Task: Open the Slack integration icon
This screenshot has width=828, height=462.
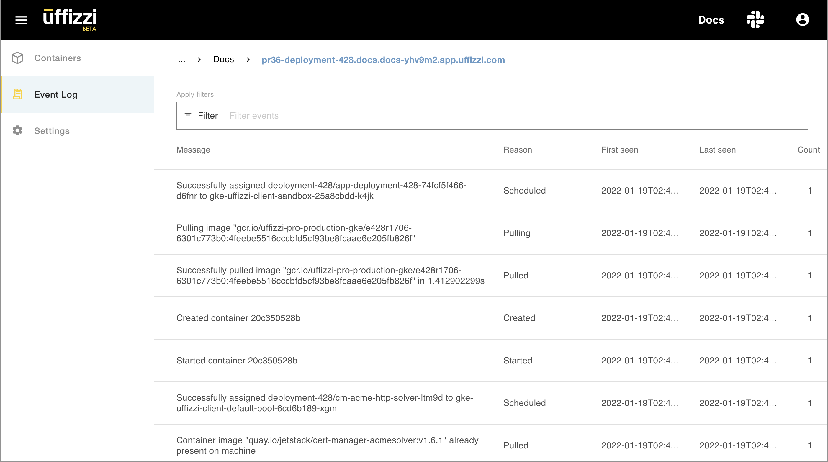Action: [755, 19]
